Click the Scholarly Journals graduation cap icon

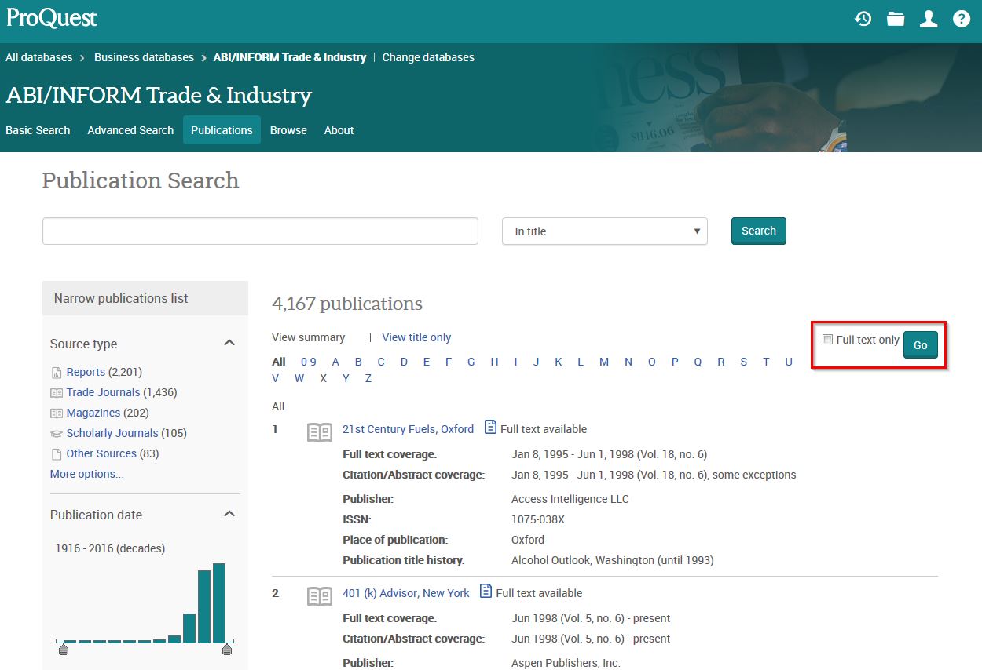pyautogui.click(x=57, y=434)
